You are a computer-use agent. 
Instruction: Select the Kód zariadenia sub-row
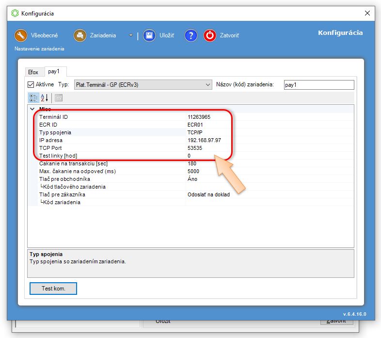pyautogui.click(x=191, y=203)
